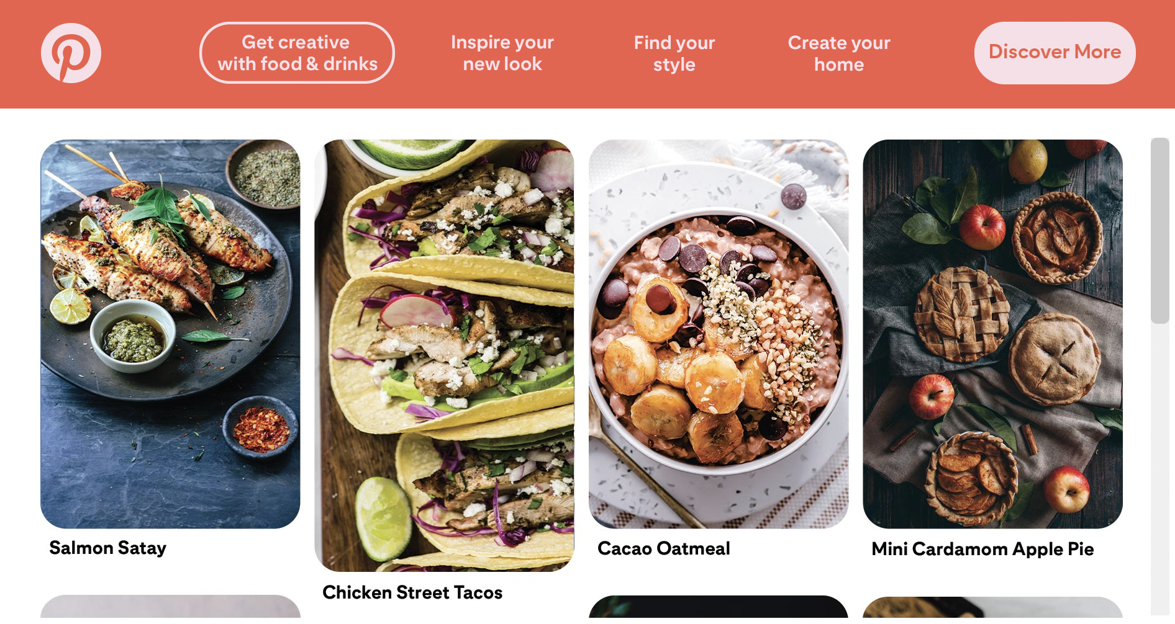
Task: Open the Salmon Satay photo
Action: (170, 334)
